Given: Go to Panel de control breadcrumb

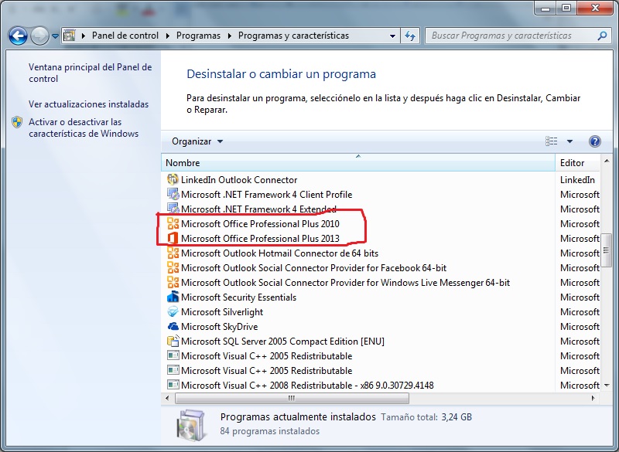Looking at the screenshot, I should (125, 36).
